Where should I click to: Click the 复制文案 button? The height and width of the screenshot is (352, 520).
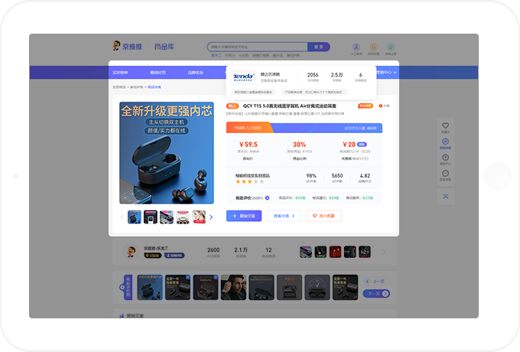pyautogui.click(x=244, y=216)
